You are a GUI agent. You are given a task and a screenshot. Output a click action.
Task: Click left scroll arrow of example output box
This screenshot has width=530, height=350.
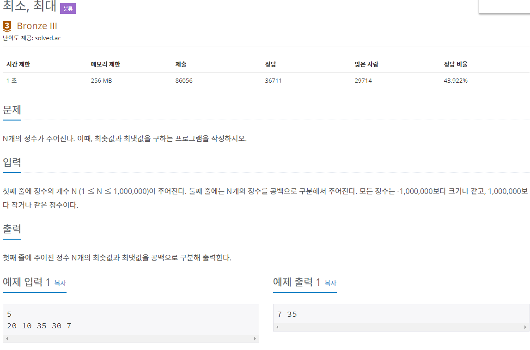(x=278, y=327)
